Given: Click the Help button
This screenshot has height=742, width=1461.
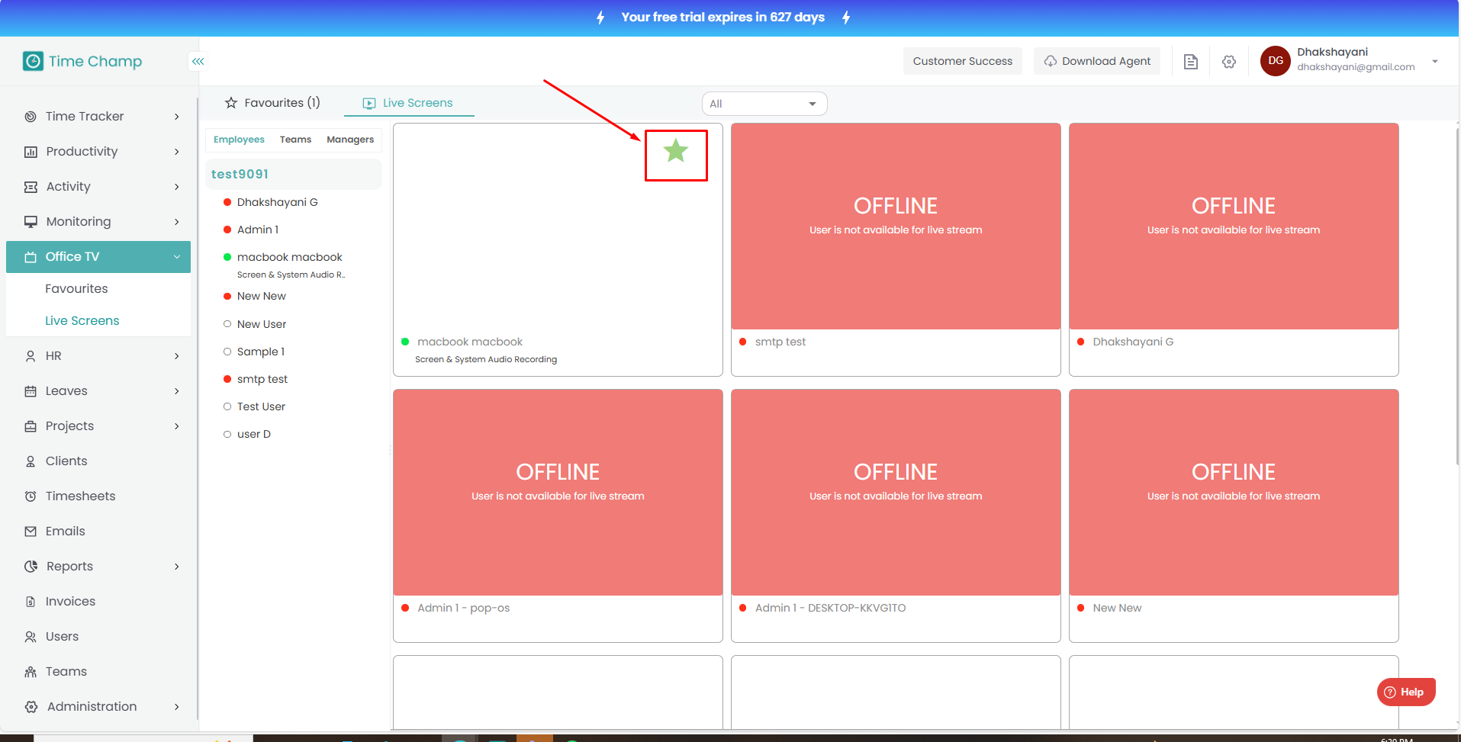Looking at the screenshot, I should [x=1406, y=692].
